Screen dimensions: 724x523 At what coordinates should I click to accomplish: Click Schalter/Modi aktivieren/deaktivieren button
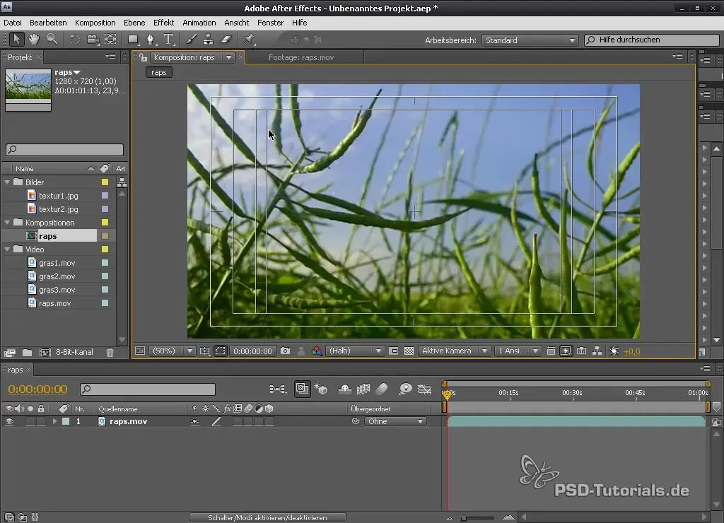click(267, 517)
